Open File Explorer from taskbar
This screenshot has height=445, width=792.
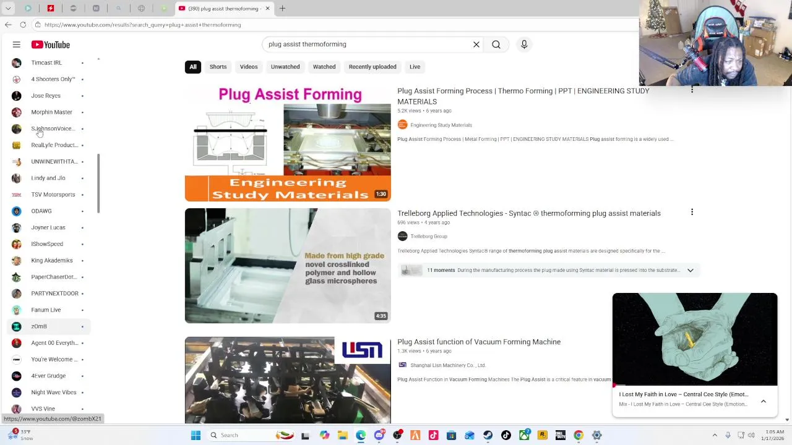tap(343, 435)
